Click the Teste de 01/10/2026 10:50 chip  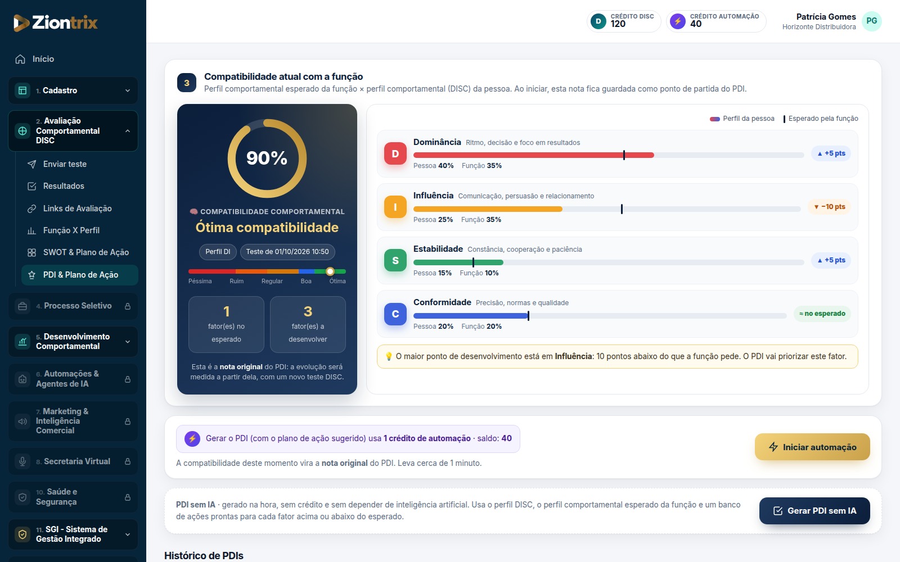coord(287,252)
